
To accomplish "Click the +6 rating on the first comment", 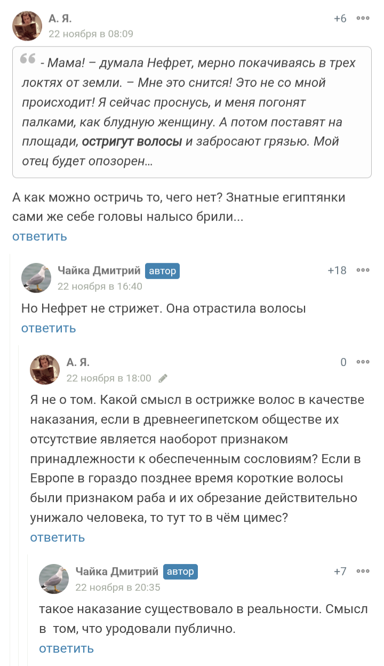I will (x=340, y=19).
